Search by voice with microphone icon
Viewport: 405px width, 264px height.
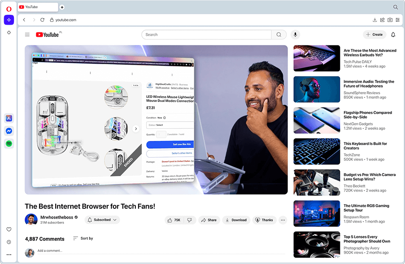295,35
